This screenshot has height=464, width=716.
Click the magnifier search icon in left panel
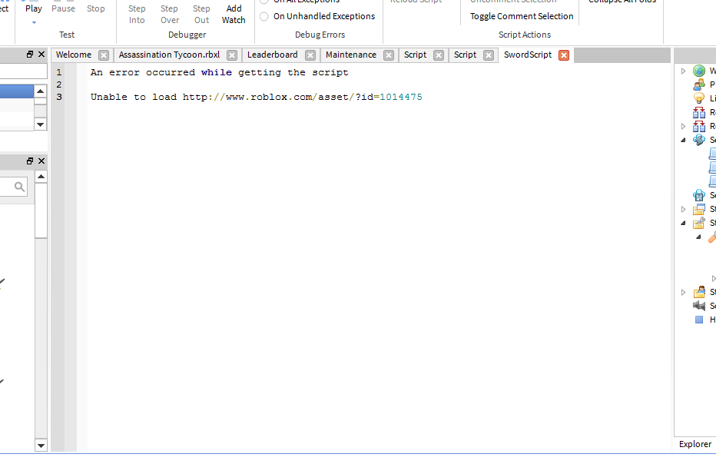click(19, 187)
